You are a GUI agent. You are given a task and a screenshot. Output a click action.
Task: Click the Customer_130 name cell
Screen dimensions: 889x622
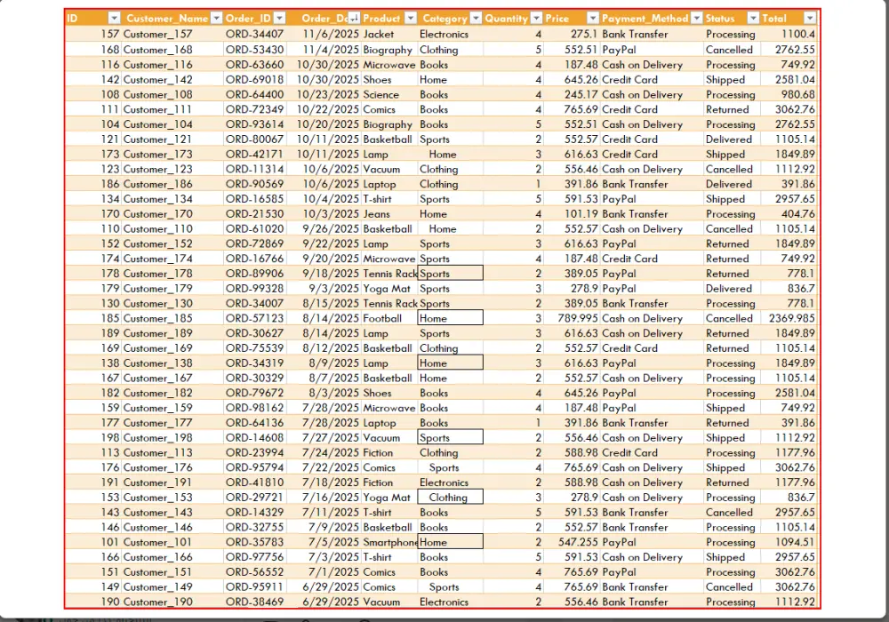(172, 303)
